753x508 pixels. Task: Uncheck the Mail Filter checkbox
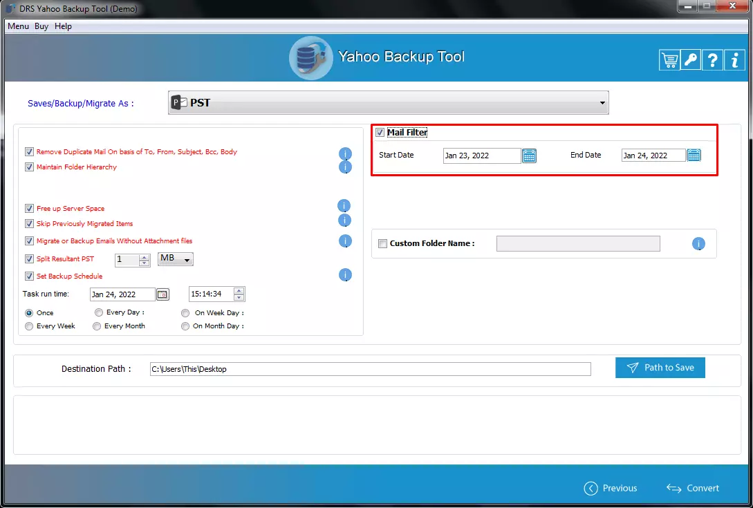coord(380,132)
